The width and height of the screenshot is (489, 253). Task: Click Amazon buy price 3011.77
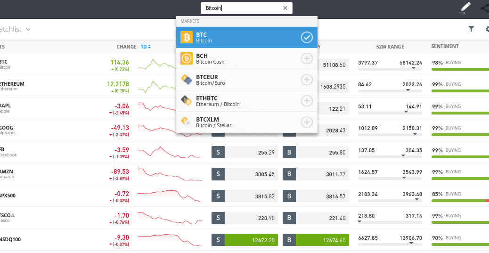click(322, 174)
